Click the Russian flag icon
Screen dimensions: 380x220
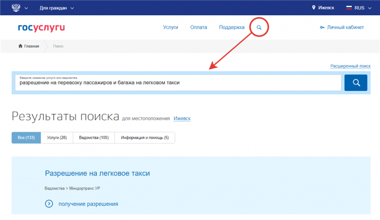349,8
